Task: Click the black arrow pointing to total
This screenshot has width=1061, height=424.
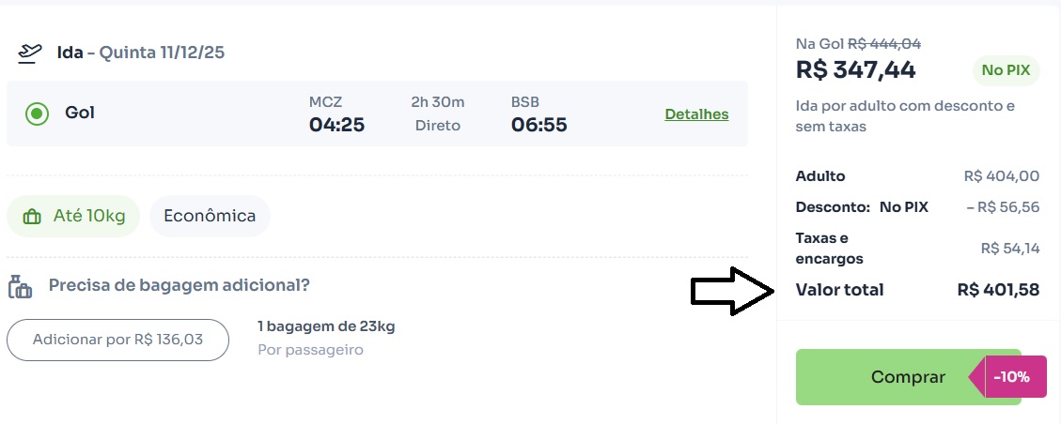Action: pyautogui.click(x=732, y=292)
